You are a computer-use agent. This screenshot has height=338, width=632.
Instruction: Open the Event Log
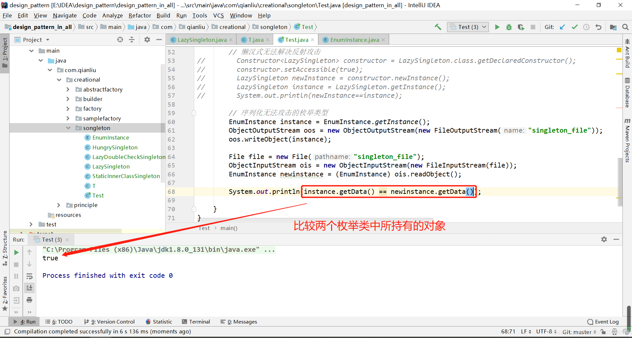[x=603, y=322]
